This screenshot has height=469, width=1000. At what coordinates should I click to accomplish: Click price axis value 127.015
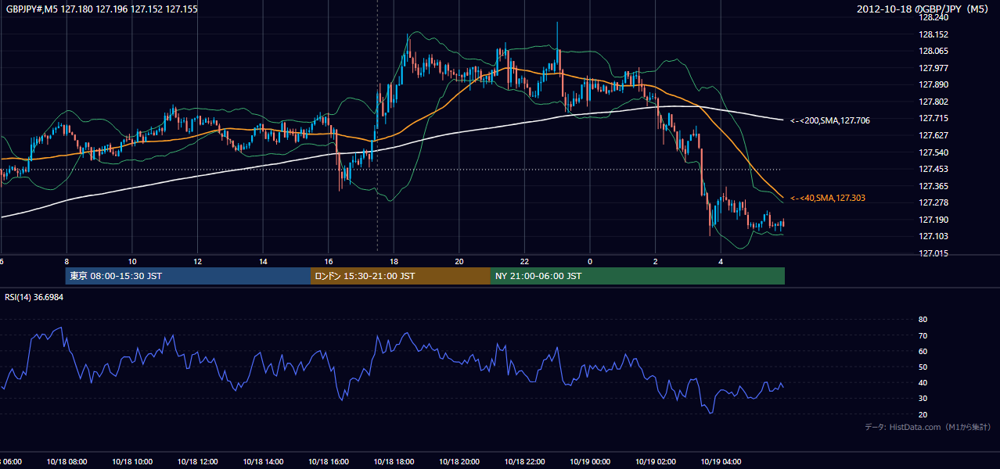[932, 253]
